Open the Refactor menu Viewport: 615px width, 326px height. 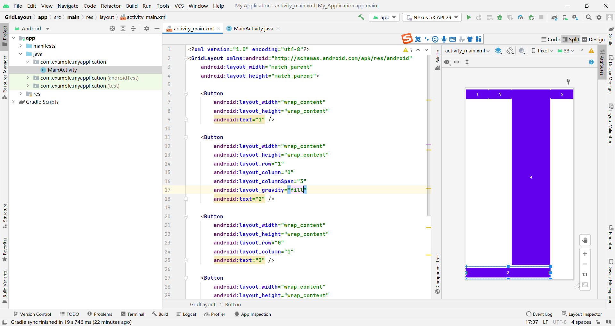pos(111,6)
